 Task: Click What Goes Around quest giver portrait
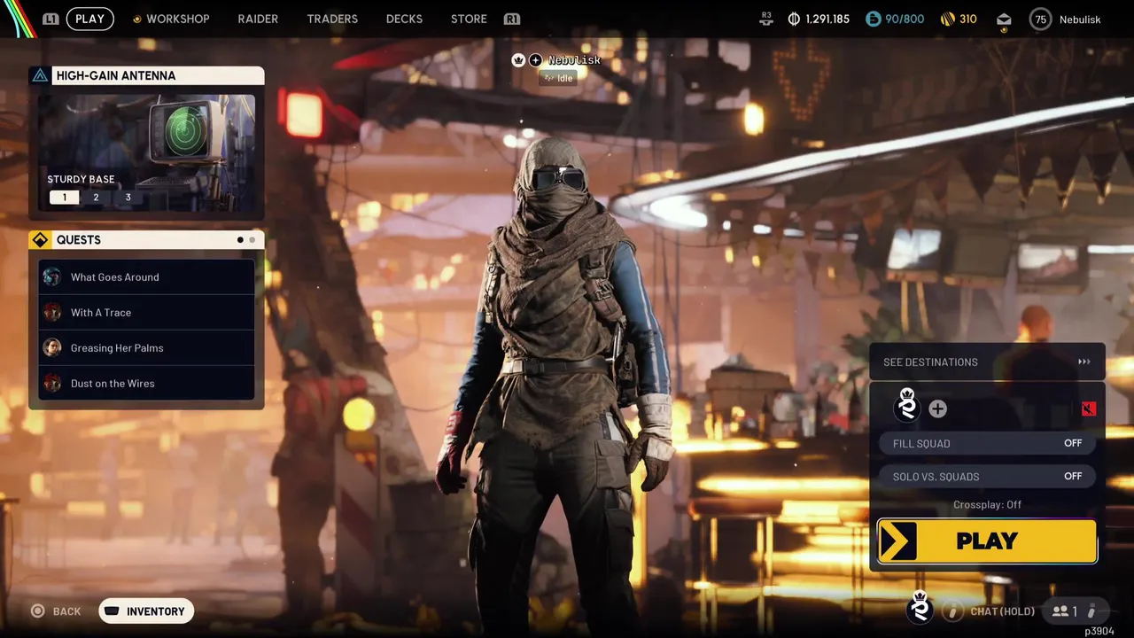(x=52, y=276)
